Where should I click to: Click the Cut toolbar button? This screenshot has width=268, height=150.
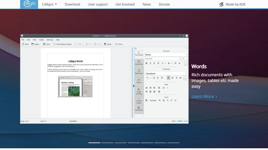click(x=88, y=44)
